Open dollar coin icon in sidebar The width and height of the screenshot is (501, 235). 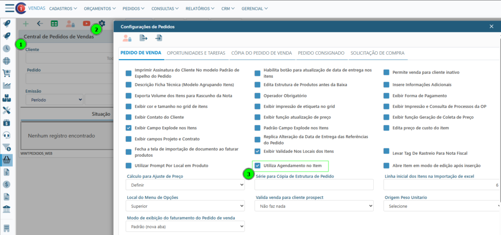[6, 184]
